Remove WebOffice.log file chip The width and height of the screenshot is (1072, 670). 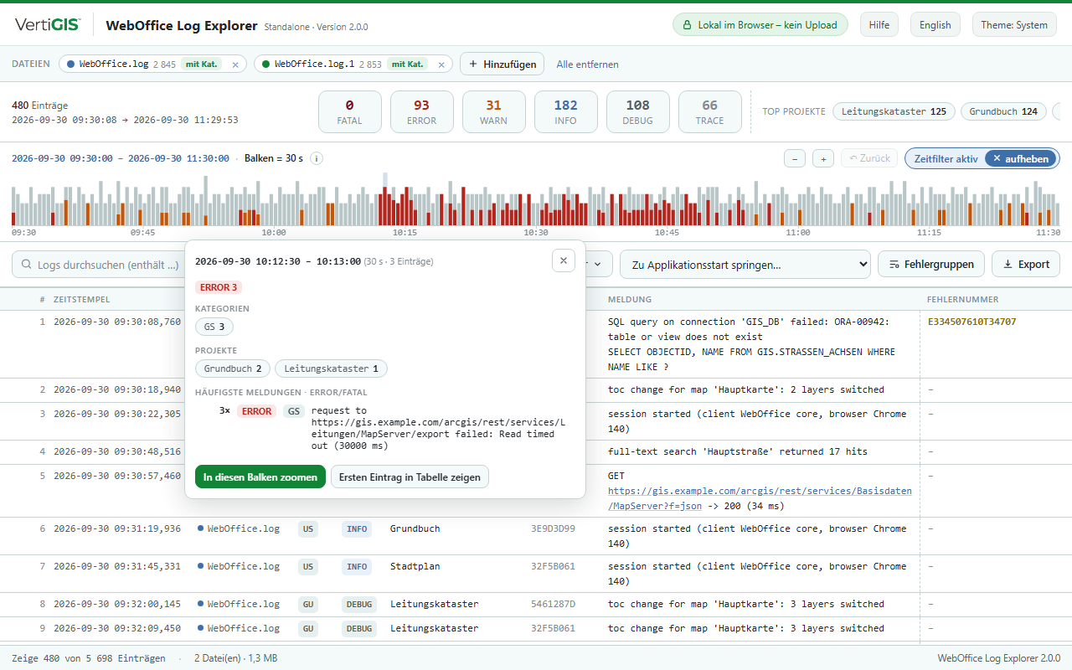pyautogui.click(x=235, y=64)
